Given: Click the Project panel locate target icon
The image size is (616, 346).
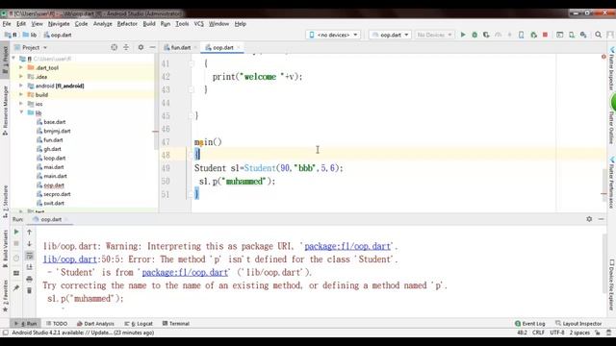Looking at the screenshot, I should [114, 47].
